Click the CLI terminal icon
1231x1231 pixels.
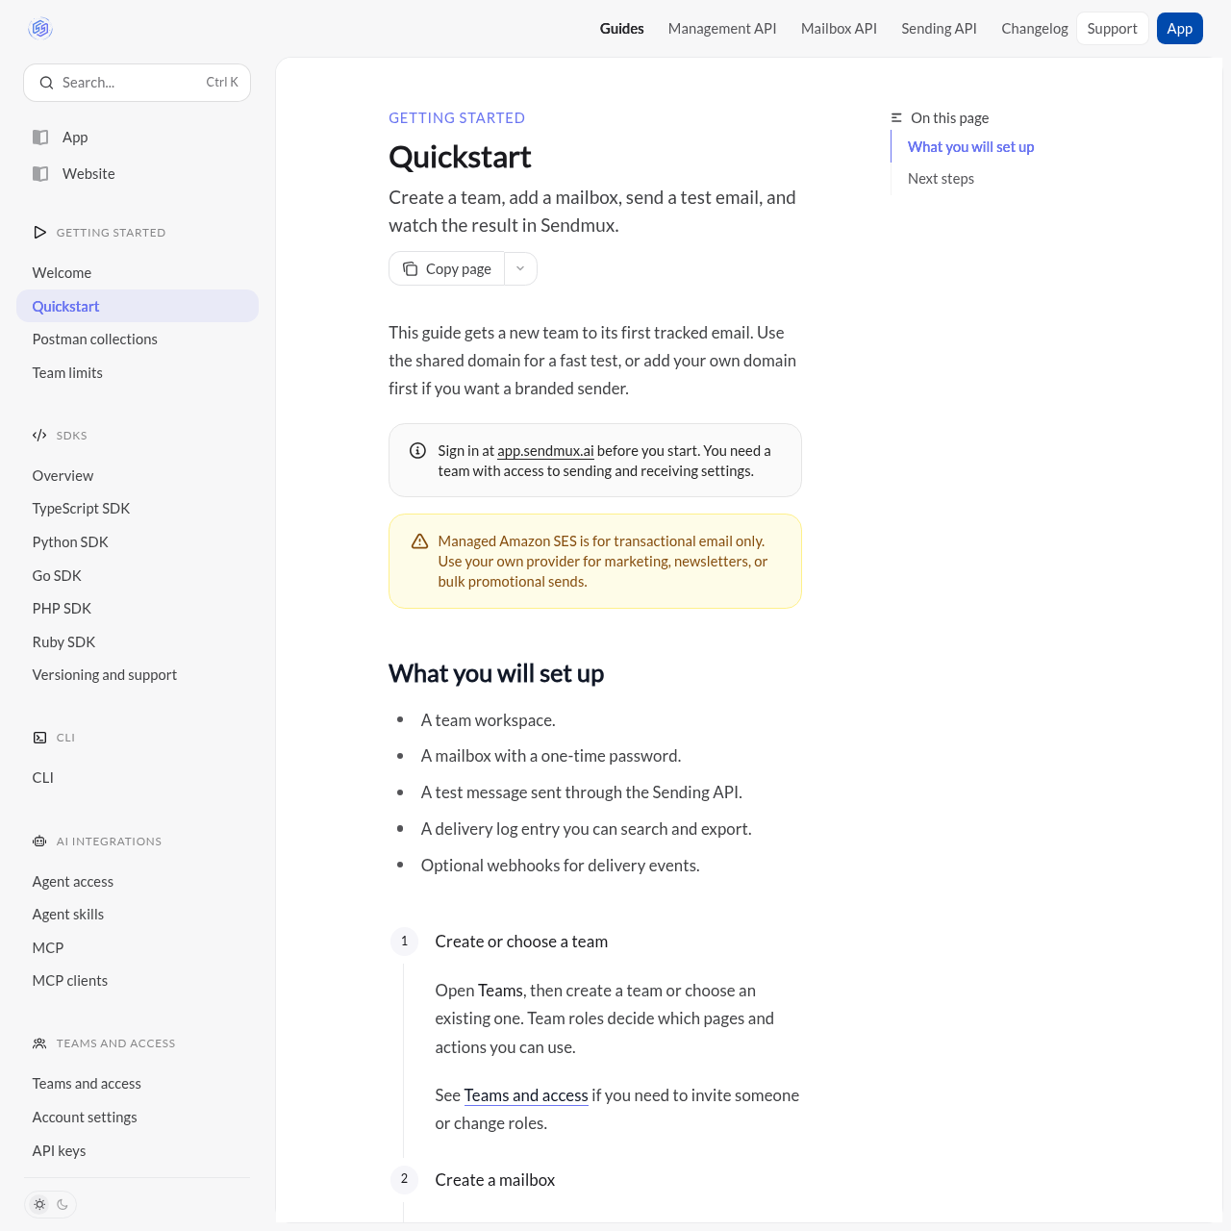coord(39,738)
